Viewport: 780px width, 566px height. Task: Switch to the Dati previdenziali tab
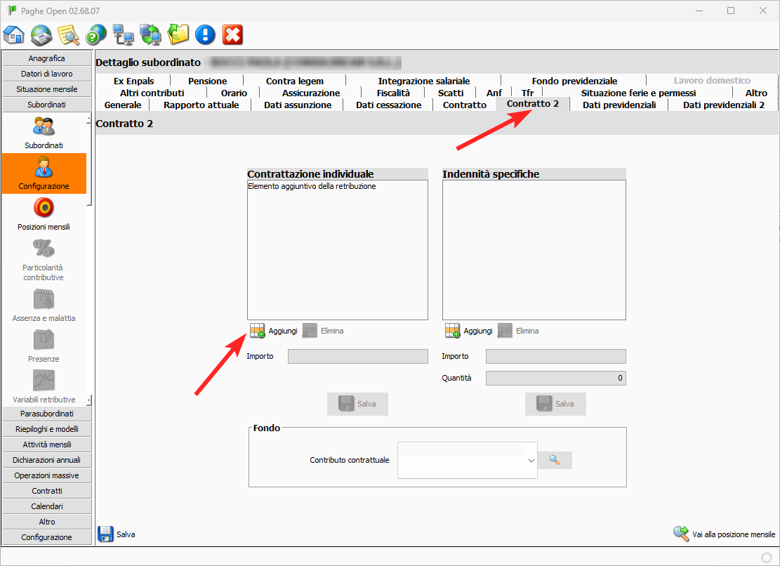tap(619, 105)
